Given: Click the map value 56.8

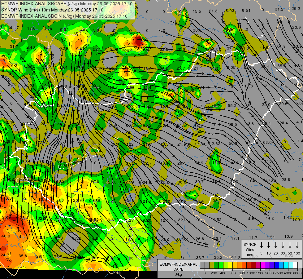Looking at the screenshot, I should tap(233, 143).
